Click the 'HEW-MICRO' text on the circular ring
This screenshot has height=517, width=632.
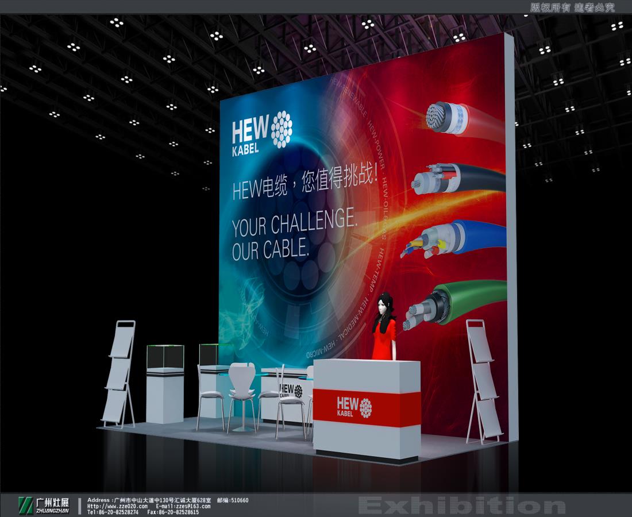tap(321, 349)
